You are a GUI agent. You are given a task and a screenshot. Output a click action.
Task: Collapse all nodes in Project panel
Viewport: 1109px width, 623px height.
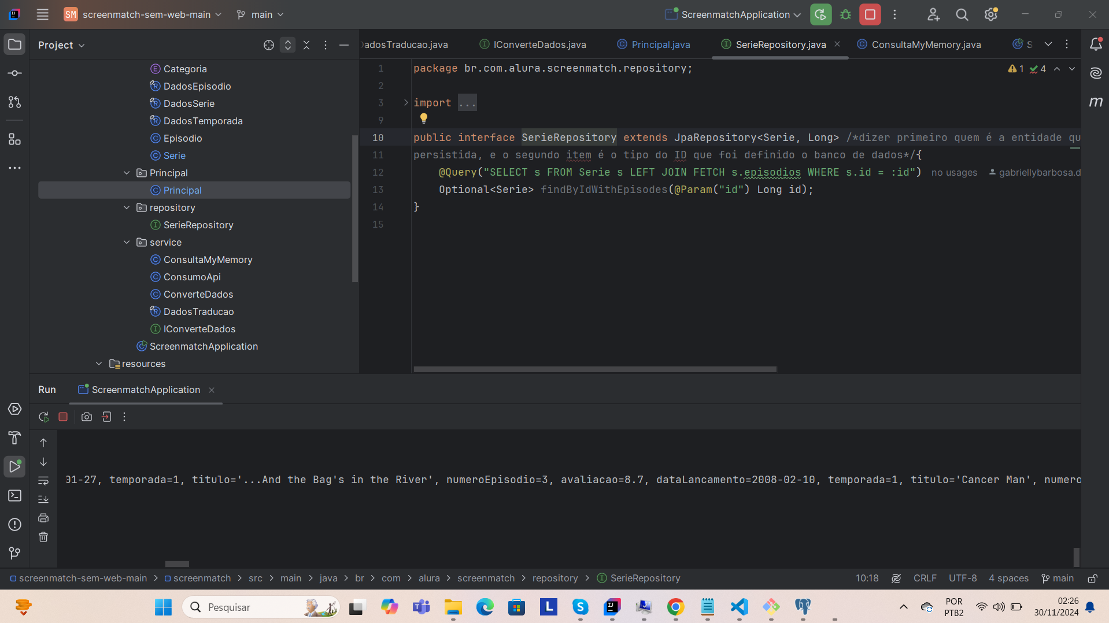click(x=306, y=45)
